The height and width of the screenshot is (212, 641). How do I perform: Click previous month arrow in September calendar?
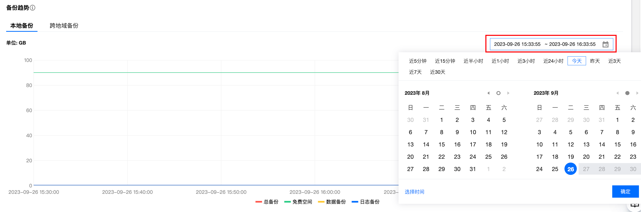[x=617, y=93]
